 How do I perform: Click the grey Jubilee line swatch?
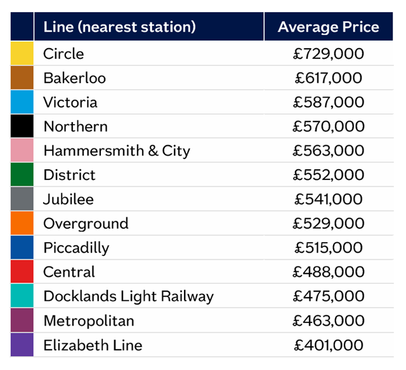click(x=22, y=199)
